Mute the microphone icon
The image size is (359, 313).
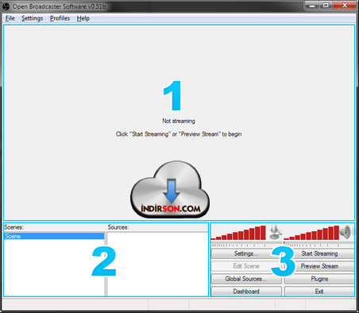pos(276,232)
